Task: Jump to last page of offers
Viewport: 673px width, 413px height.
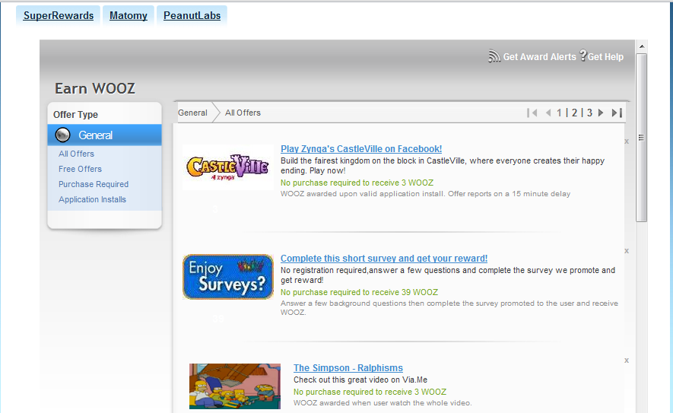Action: point(617,113)
